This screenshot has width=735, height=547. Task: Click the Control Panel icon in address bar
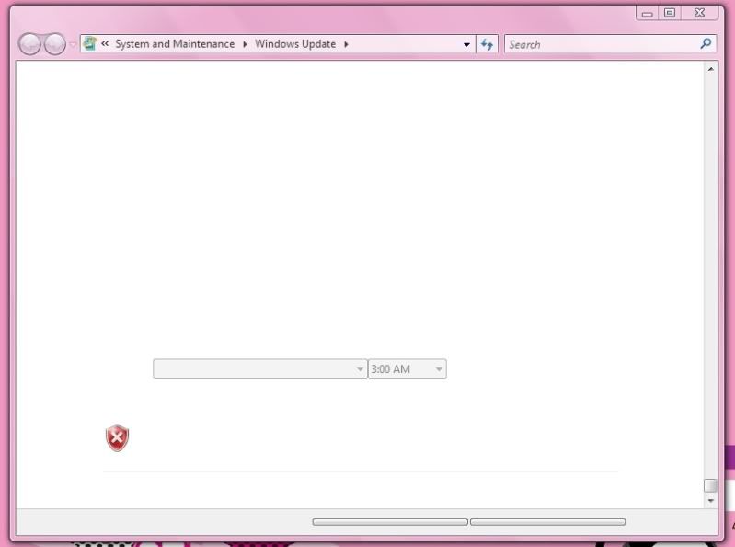click(x=89, y=44)
